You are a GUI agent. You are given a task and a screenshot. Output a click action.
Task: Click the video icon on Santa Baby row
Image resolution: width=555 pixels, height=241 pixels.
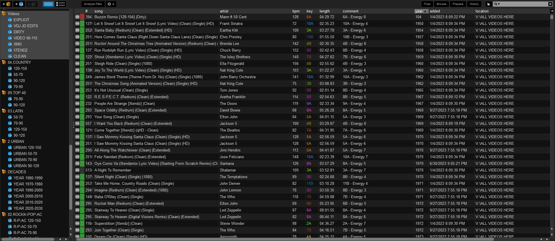pyautogui.click(x=77, y=30)
